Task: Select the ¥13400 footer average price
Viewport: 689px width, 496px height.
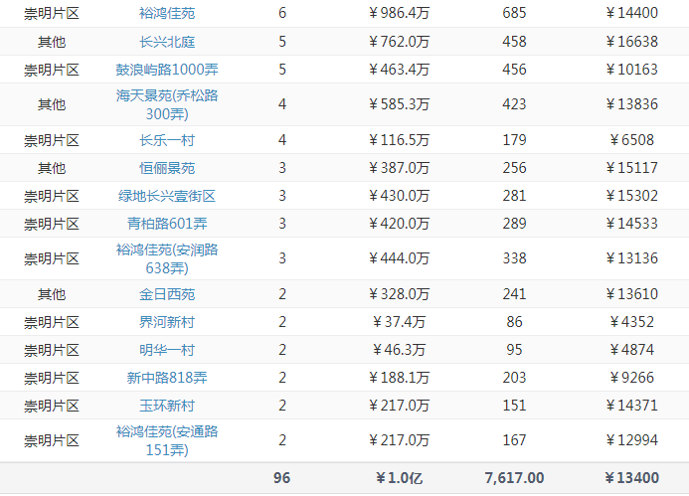Action: point(632,478)
